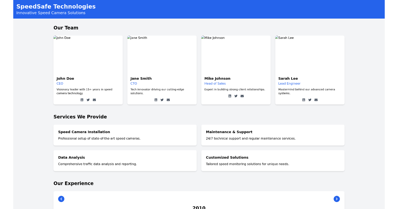The width and height of the screenshot is (398, 209).
Task: Click the SpeedSafe Technologies header title
Action: click(56, 6)
